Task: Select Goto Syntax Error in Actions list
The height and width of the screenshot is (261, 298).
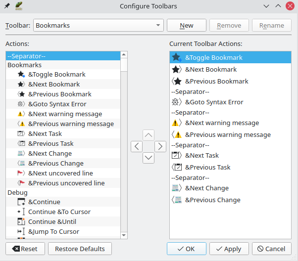Action: pos(57,104)
